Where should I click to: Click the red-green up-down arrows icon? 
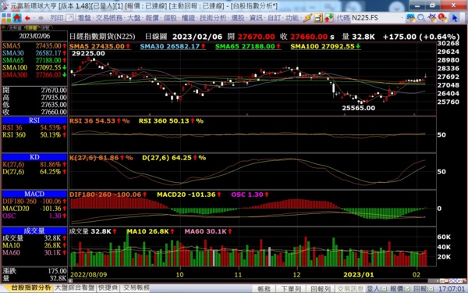[329, 18]
